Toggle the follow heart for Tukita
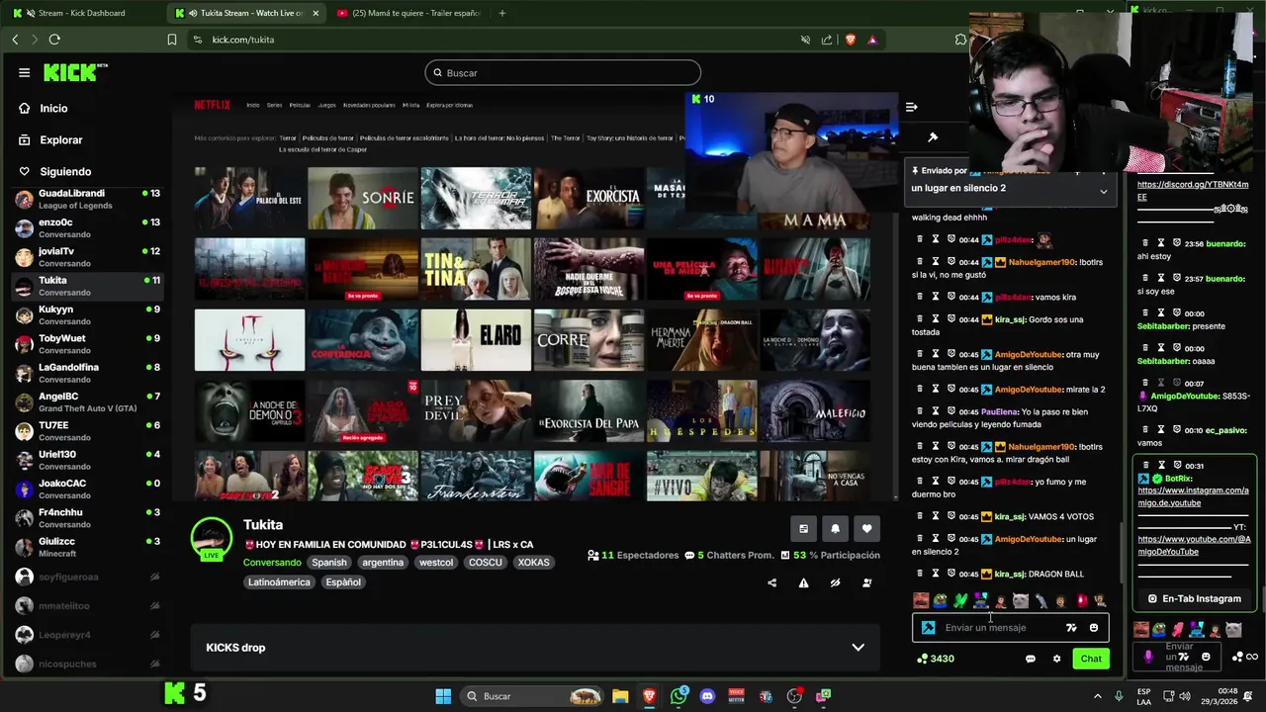The image size is (1266, 712). pyautogui.click(x=866, y=529)
